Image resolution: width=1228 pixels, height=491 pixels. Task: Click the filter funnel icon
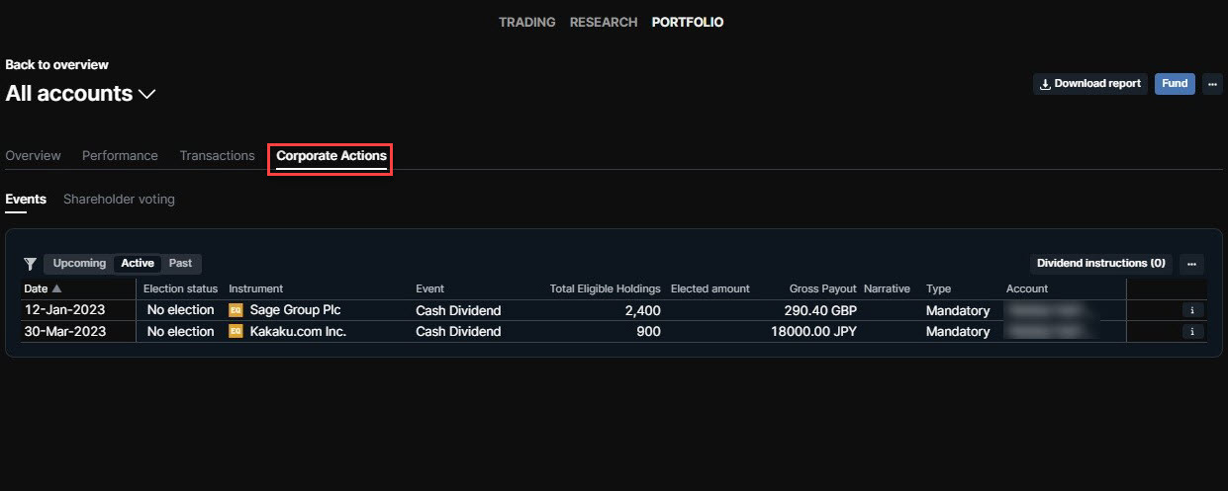31,264
